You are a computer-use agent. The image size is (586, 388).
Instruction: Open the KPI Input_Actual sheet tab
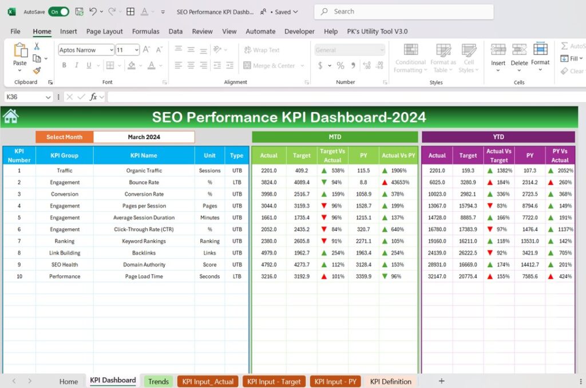pos(208,381)
